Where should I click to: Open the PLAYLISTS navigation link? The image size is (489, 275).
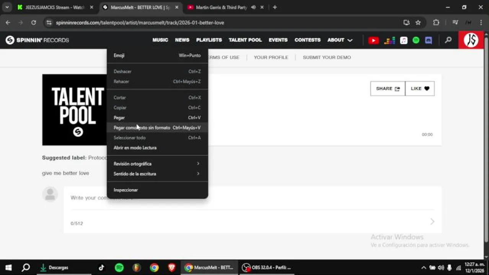[209, 40]
